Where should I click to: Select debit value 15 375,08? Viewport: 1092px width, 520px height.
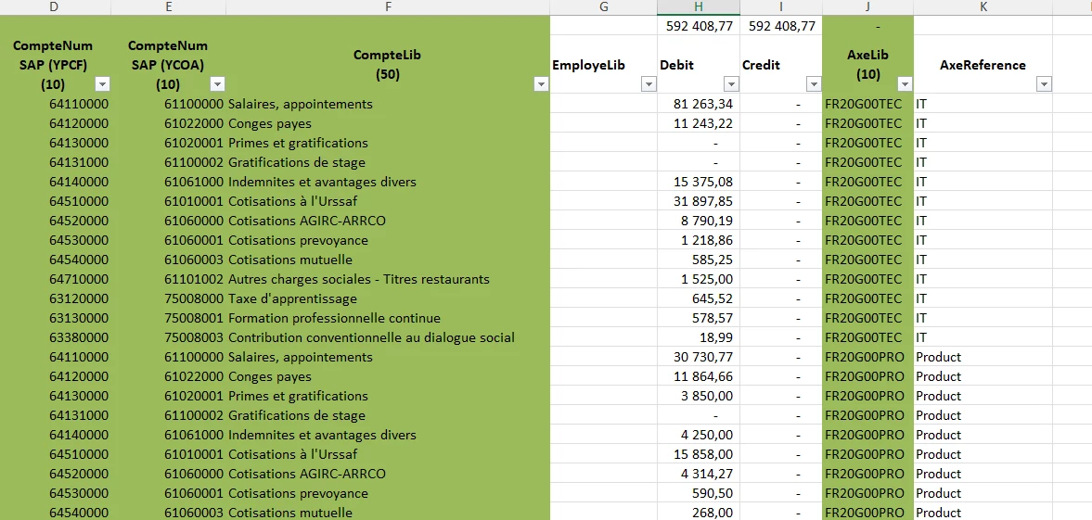click(699, 182)
